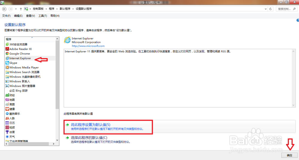Expand the address bar history dropdown
299x160 pixels.
coord(266,9)
